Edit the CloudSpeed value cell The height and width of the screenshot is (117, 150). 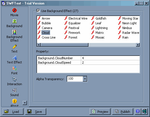[110, 63]
